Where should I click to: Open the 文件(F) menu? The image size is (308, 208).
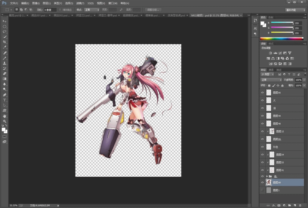click(x=14, y=3)
